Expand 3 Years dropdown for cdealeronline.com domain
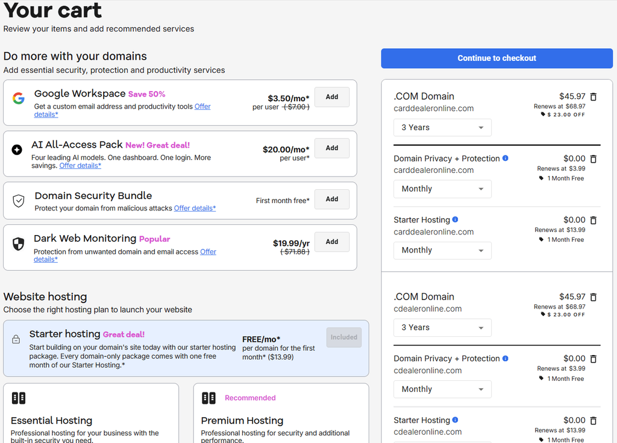The image size is (617, 443). point(442,328)
